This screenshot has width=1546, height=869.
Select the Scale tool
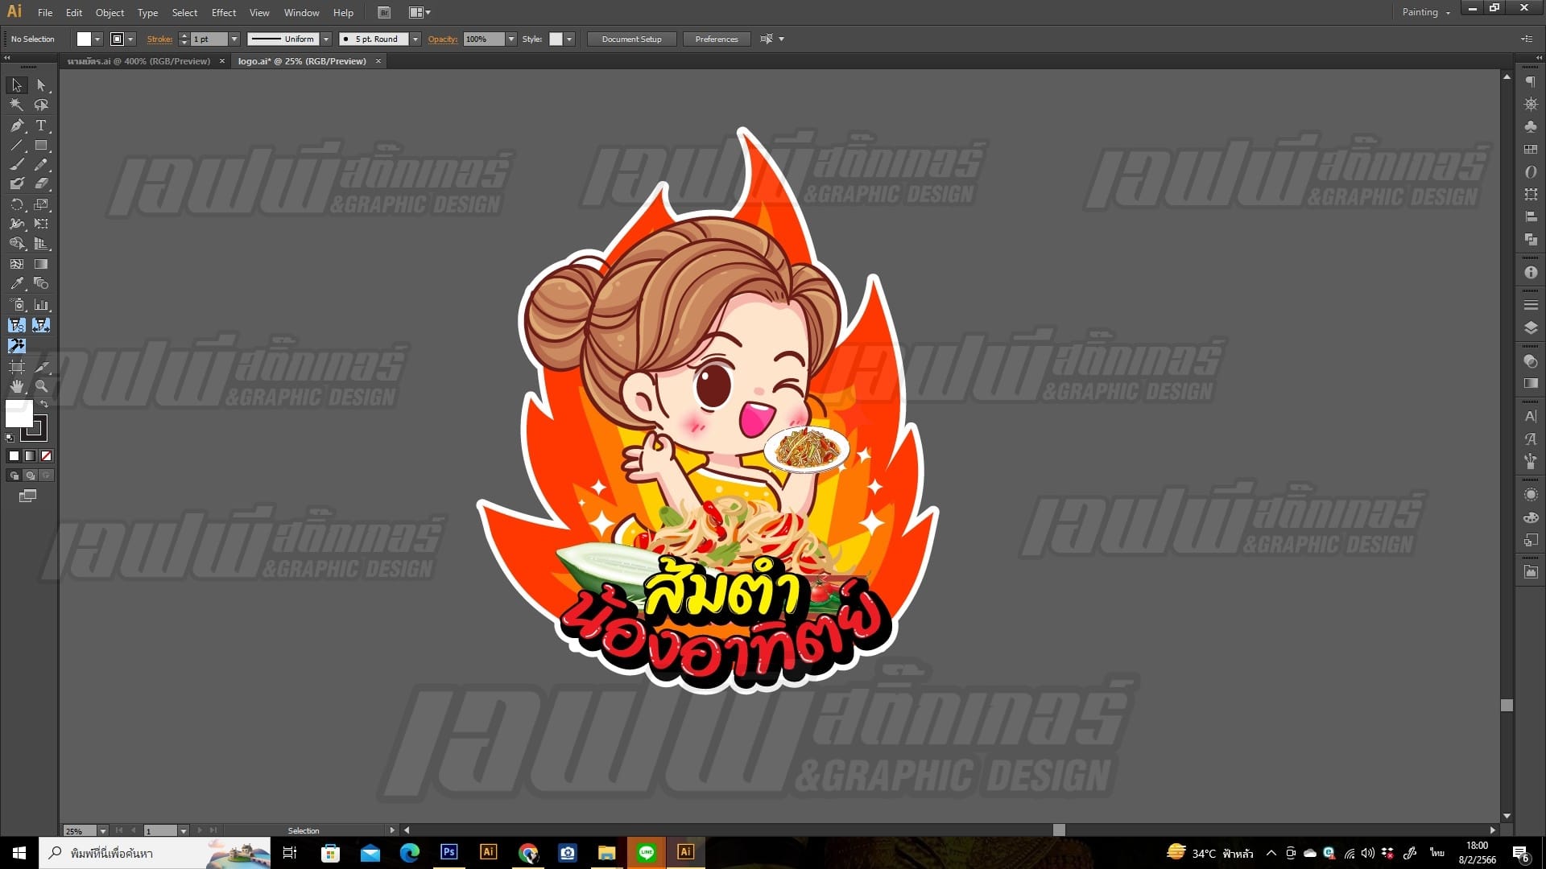[x=41, y=204]
